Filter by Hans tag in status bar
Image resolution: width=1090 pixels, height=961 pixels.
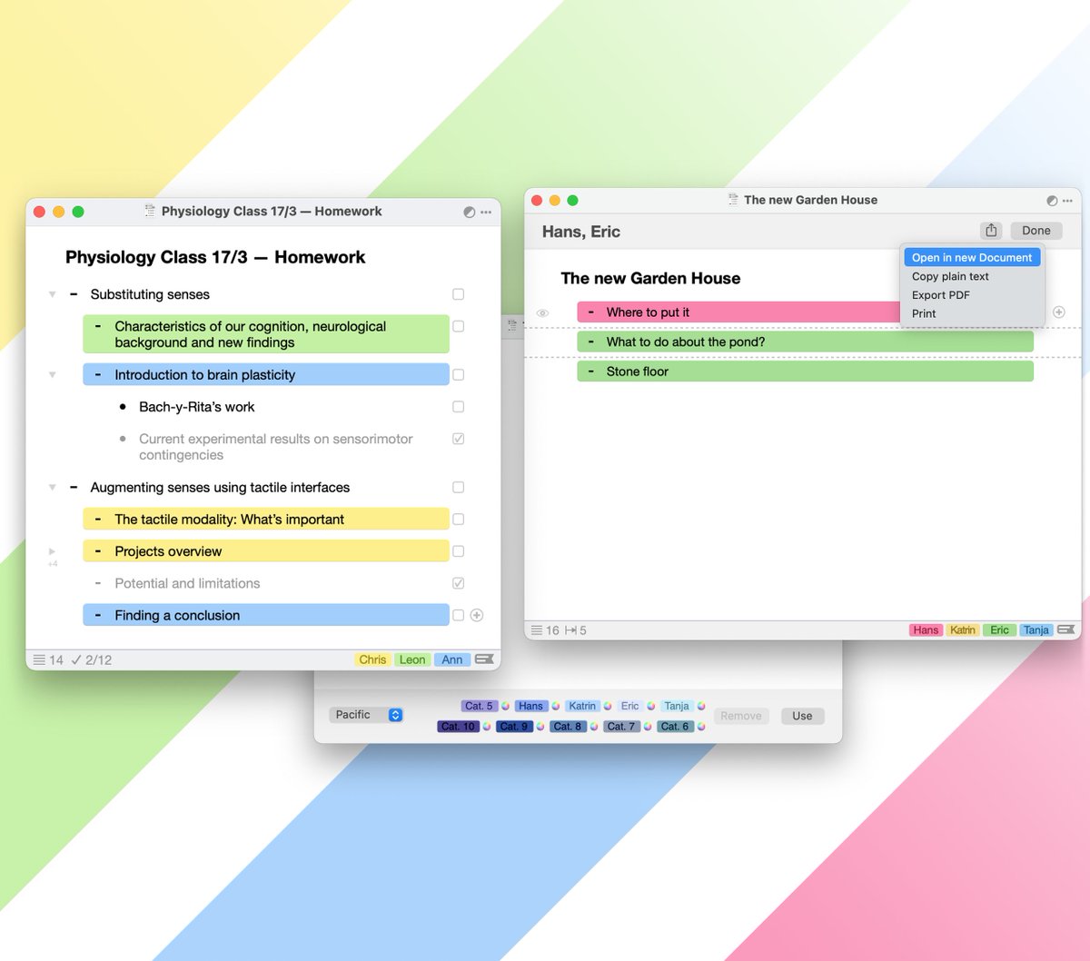pos(926,629)
